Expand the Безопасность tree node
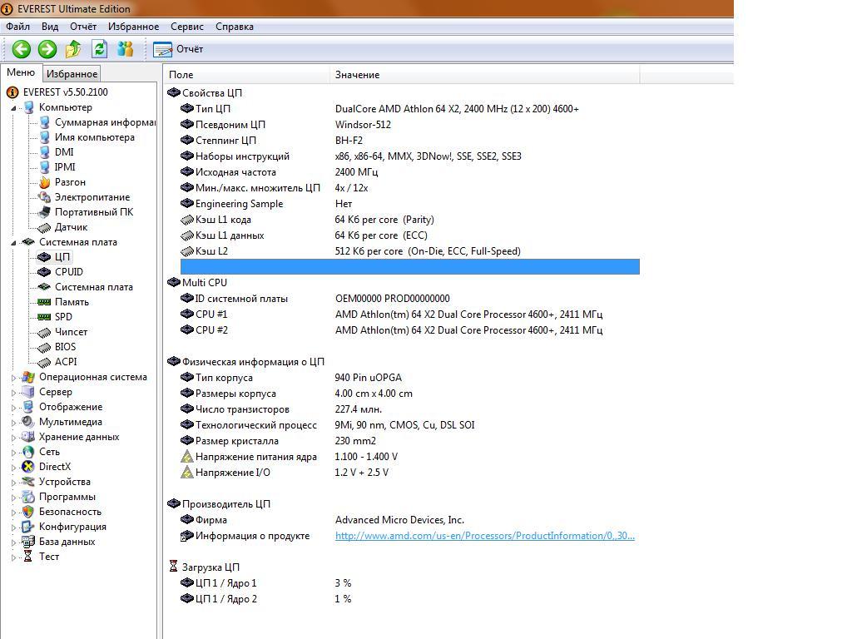 [13, 512]
